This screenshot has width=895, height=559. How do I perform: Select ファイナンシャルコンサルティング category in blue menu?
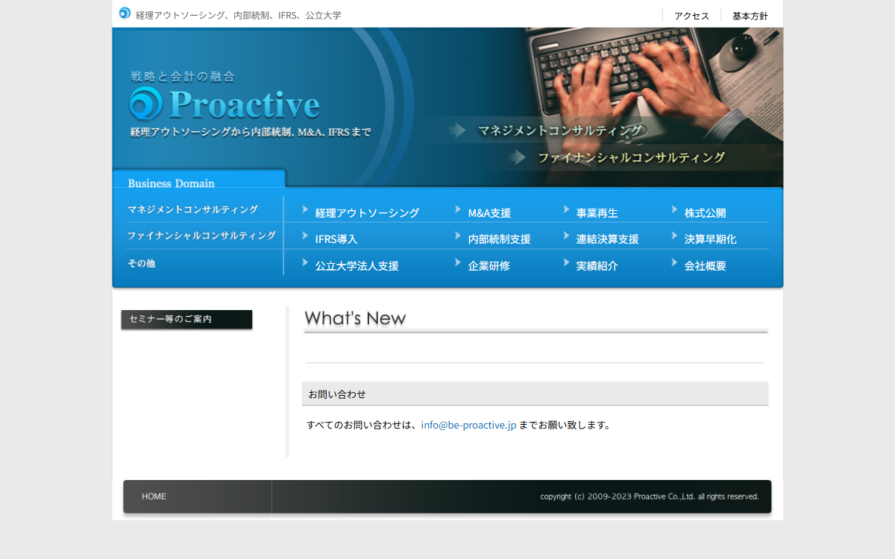pyautogui.click(x=201, y=236)
